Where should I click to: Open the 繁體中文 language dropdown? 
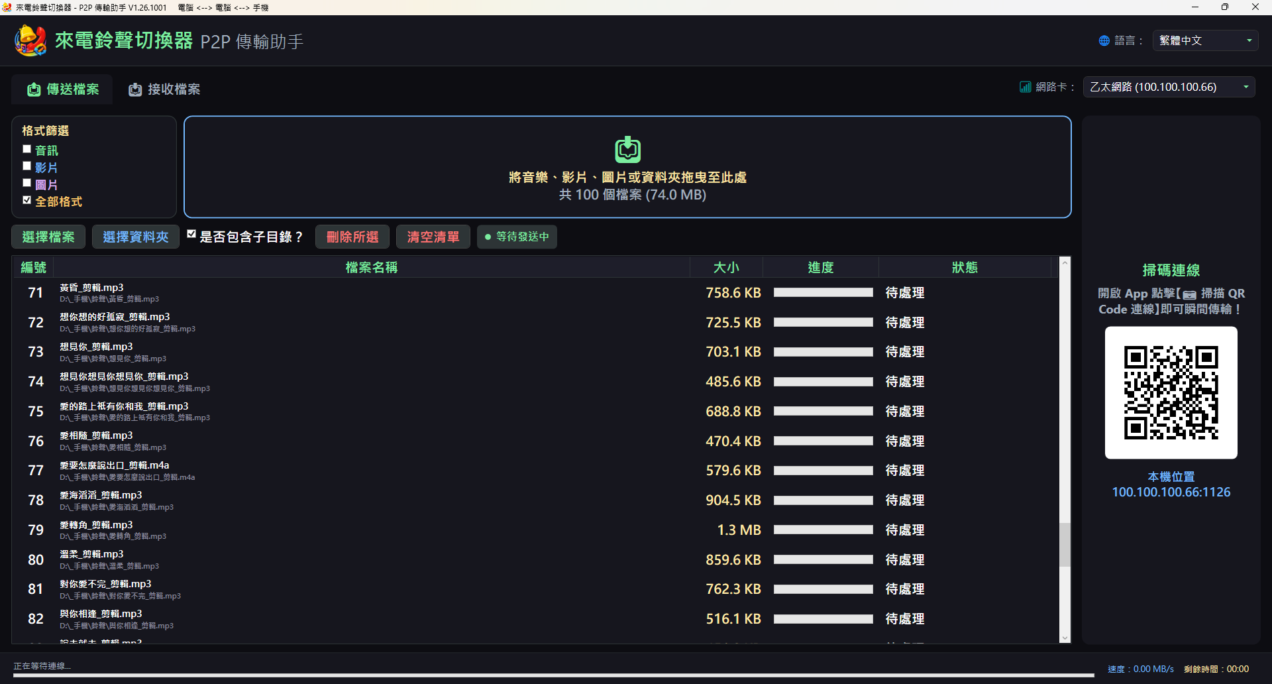(1205, 40)
